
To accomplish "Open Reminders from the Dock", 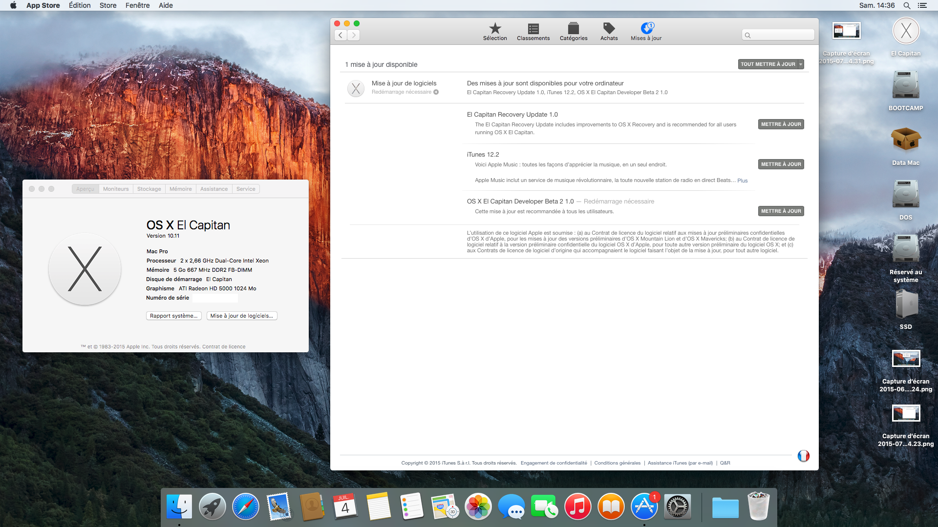I will [x=412, y=507].
